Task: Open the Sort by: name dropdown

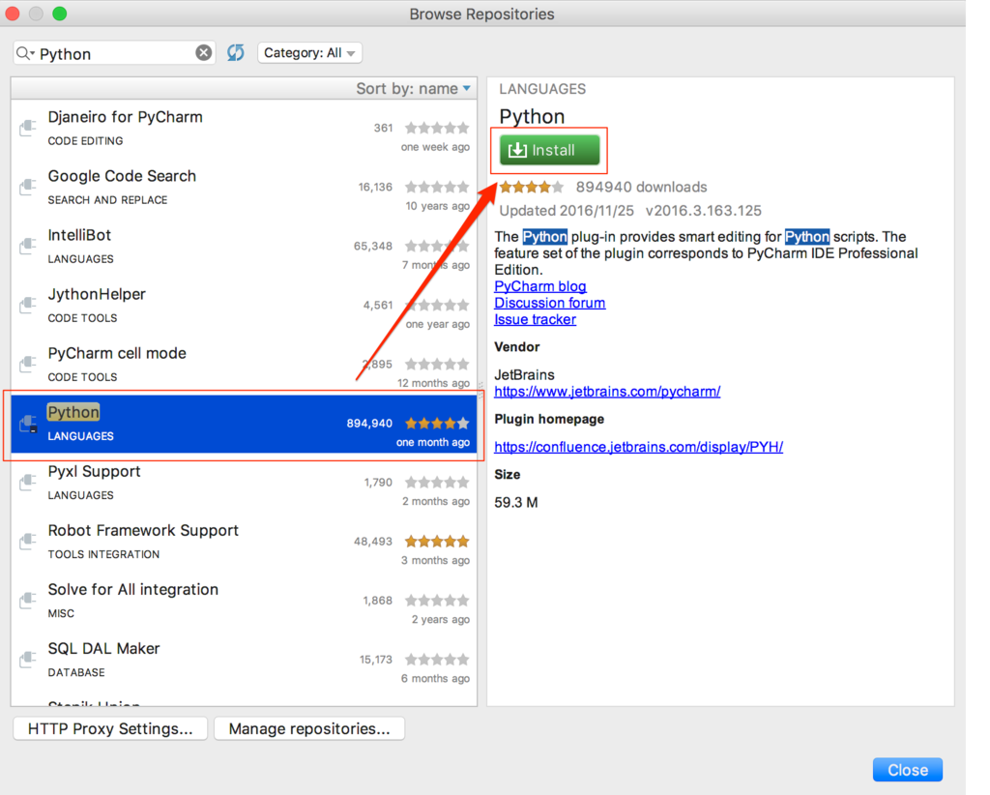Action: [x=414, y=88]
